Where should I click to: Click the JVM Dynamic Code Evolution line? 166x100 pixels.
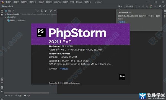[x=80, y=64]
